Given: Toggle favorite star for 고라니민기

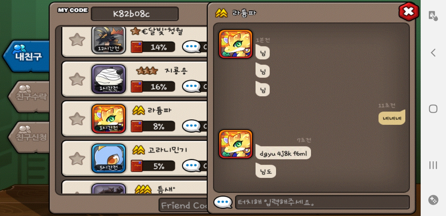Looking at the screenshot, I should click(x=77, y=158).
